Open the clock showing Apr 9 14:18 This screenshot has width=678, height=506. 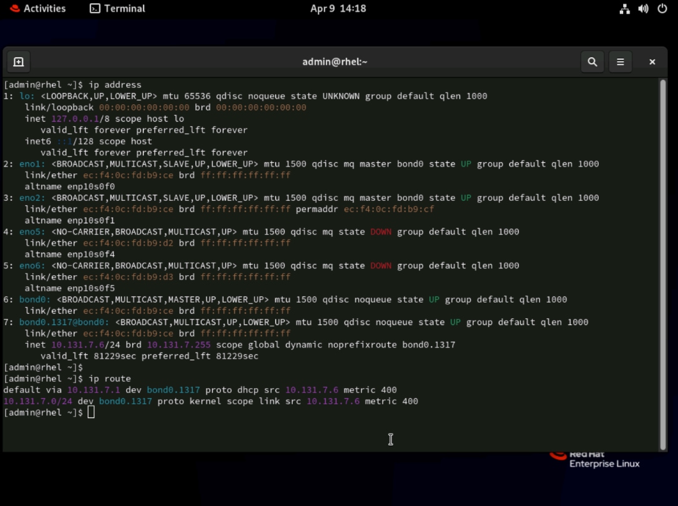(x=338, y=8)
